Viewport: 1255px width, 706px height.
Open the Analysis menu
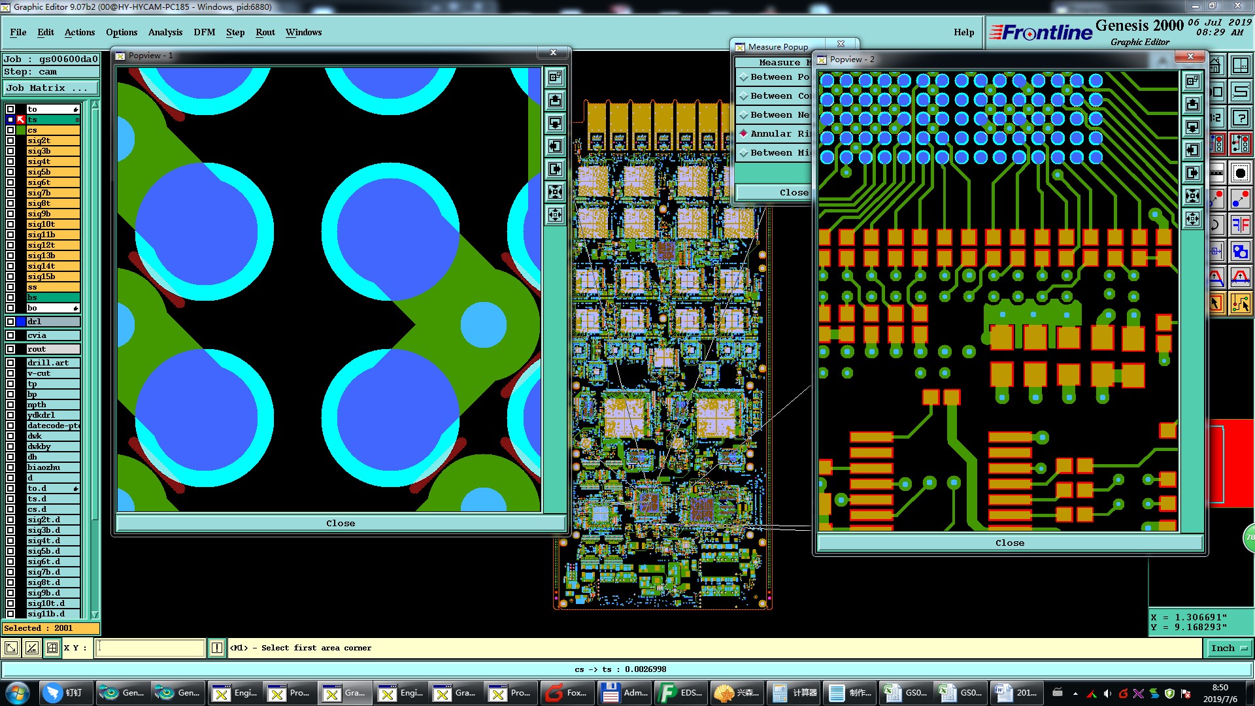[x=165, y=32]
